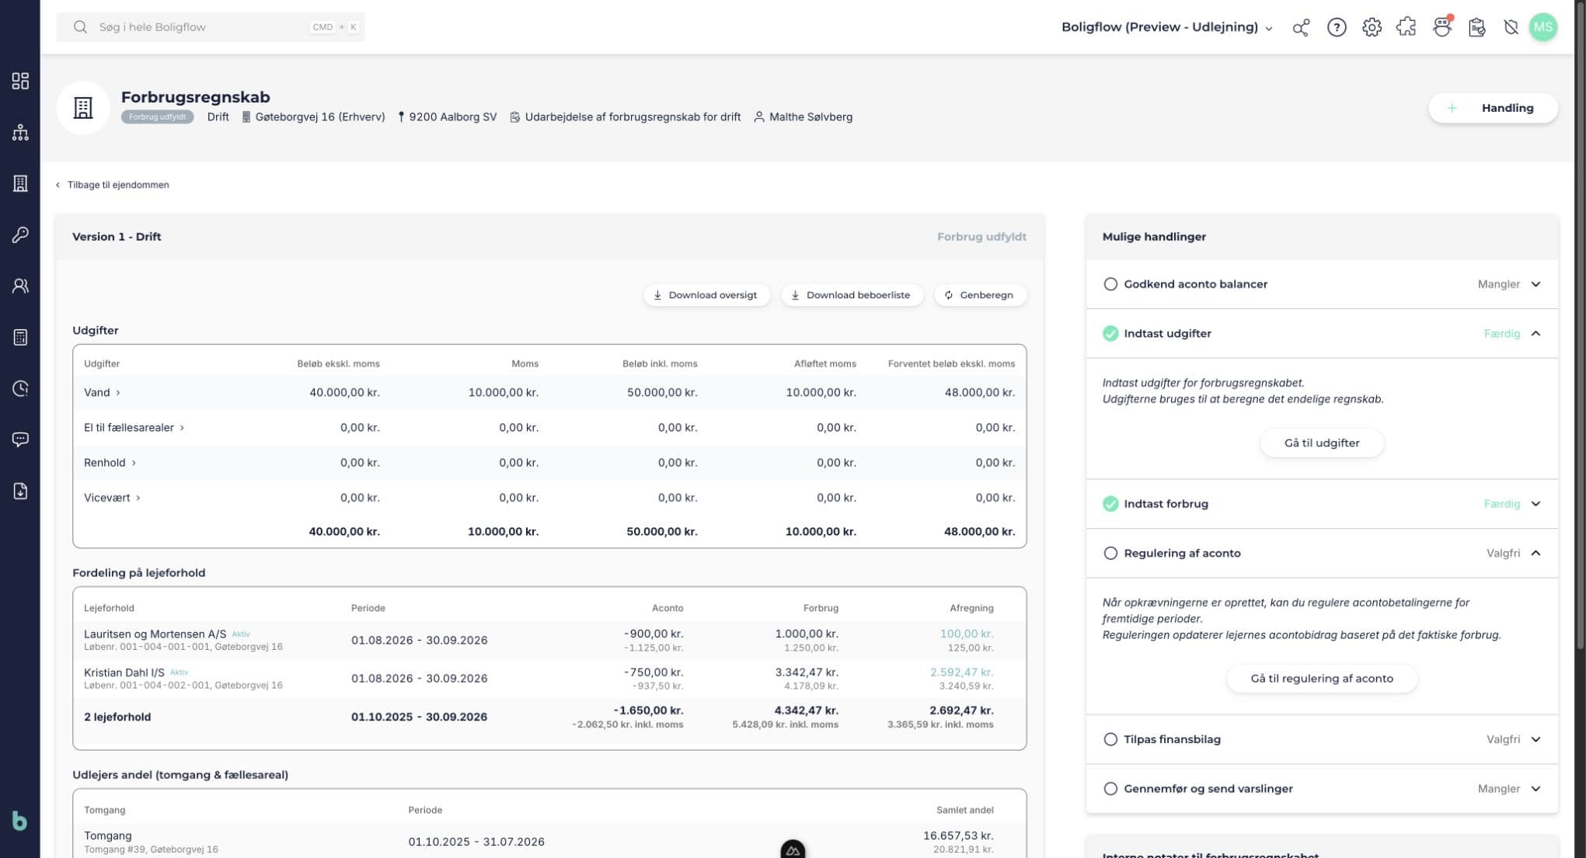Open the MS user avatar menu
The image size is (1586, 858).
1543,27
